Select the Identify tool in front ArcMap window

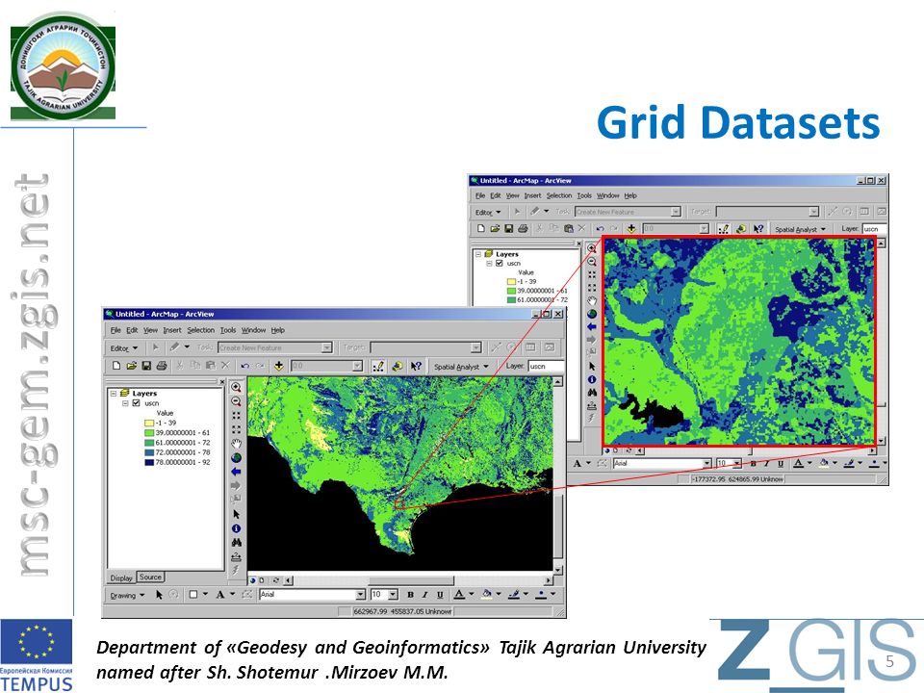[x=237, y=528]
